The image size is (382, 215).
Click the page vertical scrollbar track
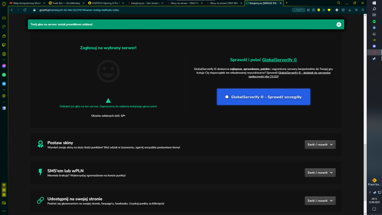[365, 114]
